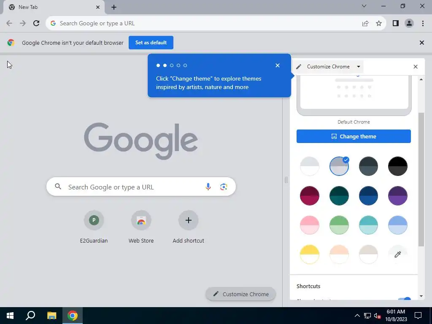The height and width of the screenshot is (324, 432).
Task: Show hidden system tray icons
Action: click(357, 316)
